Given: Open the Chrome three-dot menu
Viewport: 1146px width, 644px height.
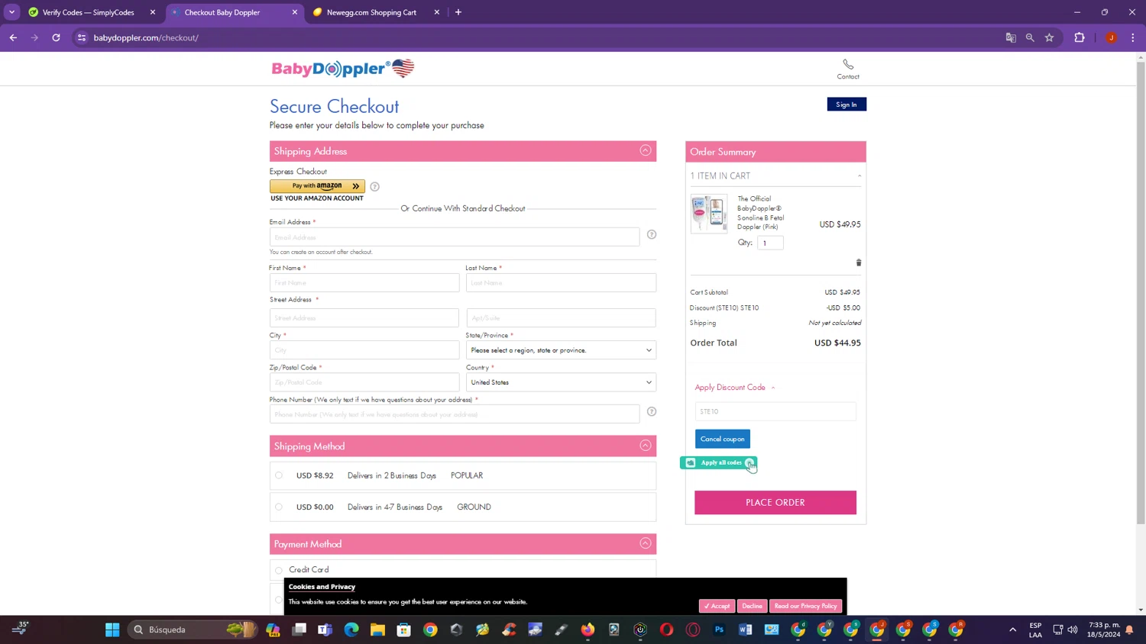Looking at the screenshot, I should coord(1133,37).
